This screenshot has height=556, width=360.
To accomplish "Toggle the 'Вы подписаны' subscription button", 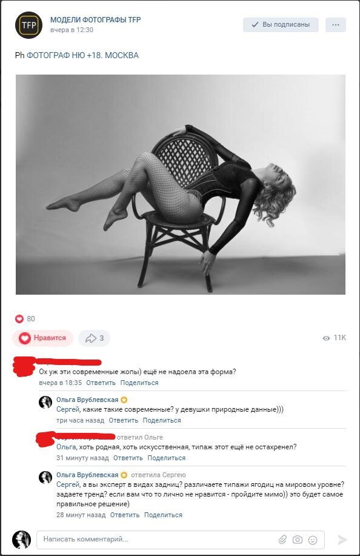I will pos(281,25).
